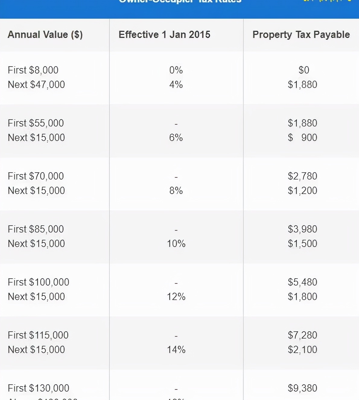Select the 10% rate value
Viewport: 359px width, 400px height.
[176, 244]
